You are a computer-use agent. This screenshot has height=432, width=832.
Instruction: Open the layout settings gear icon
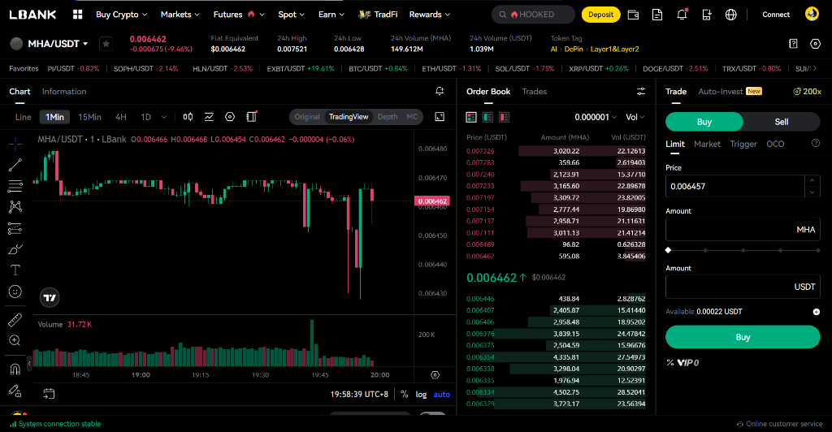(816, 44)
